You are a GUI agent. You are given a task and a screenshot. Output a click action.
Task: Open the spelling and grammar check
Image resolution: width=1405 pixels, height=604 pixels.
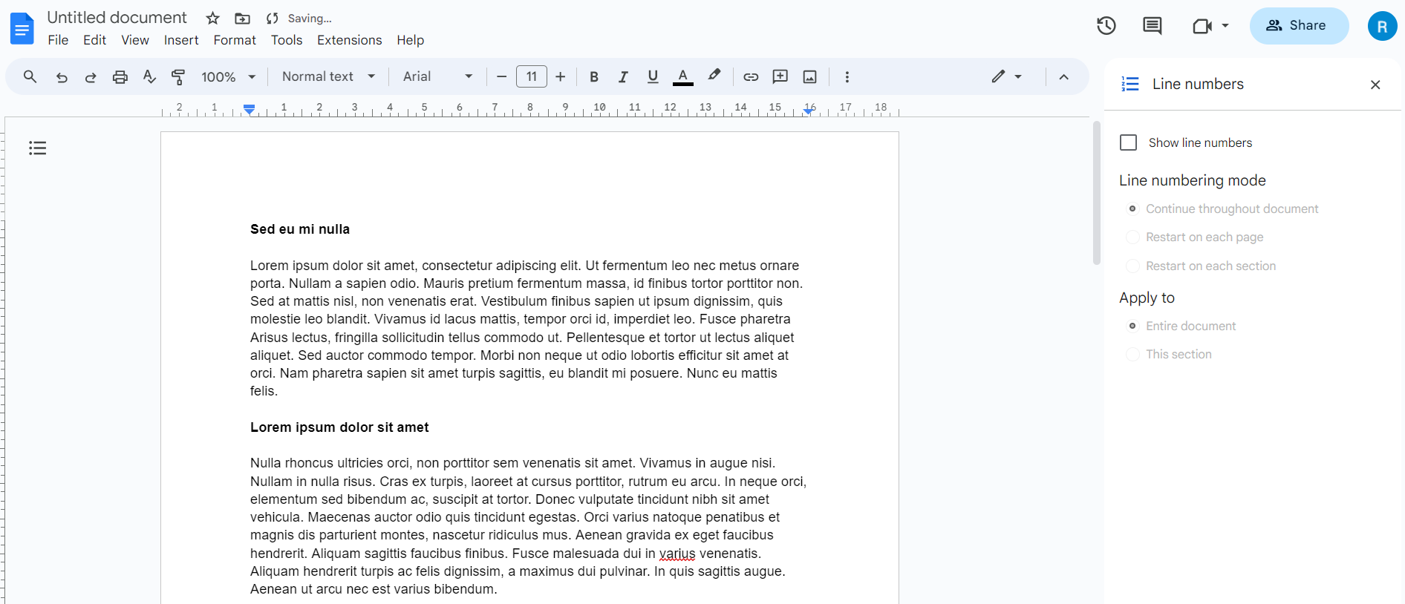149,76
